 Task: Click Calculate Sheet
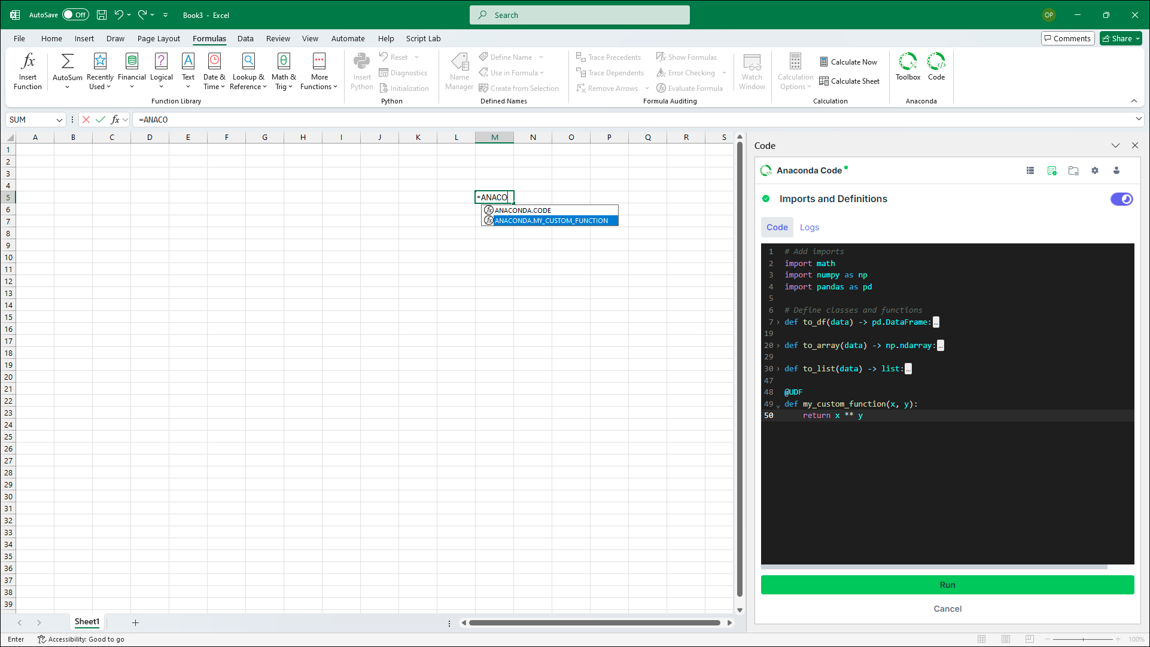pos(850,81)
